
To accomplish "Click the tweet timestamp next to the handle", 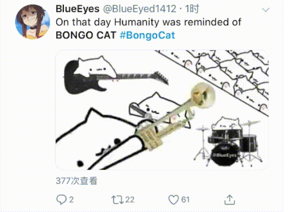I will 192,9.
